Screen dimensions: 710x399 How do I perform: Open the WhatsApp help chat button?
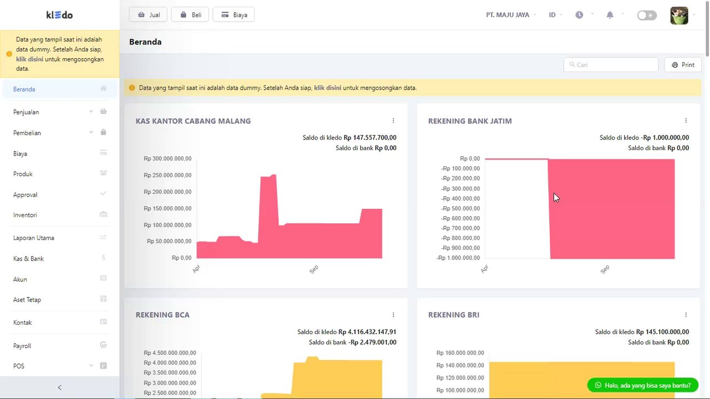(x=643, y=385)
